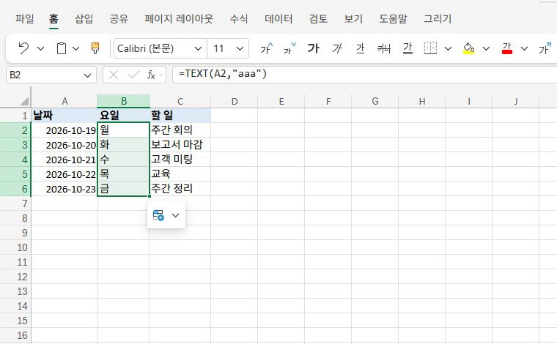The height and width of the screenshot is (344, 557).
Task: Apply the yellow Fill Color bucket
Action: (x=469, y=48)
